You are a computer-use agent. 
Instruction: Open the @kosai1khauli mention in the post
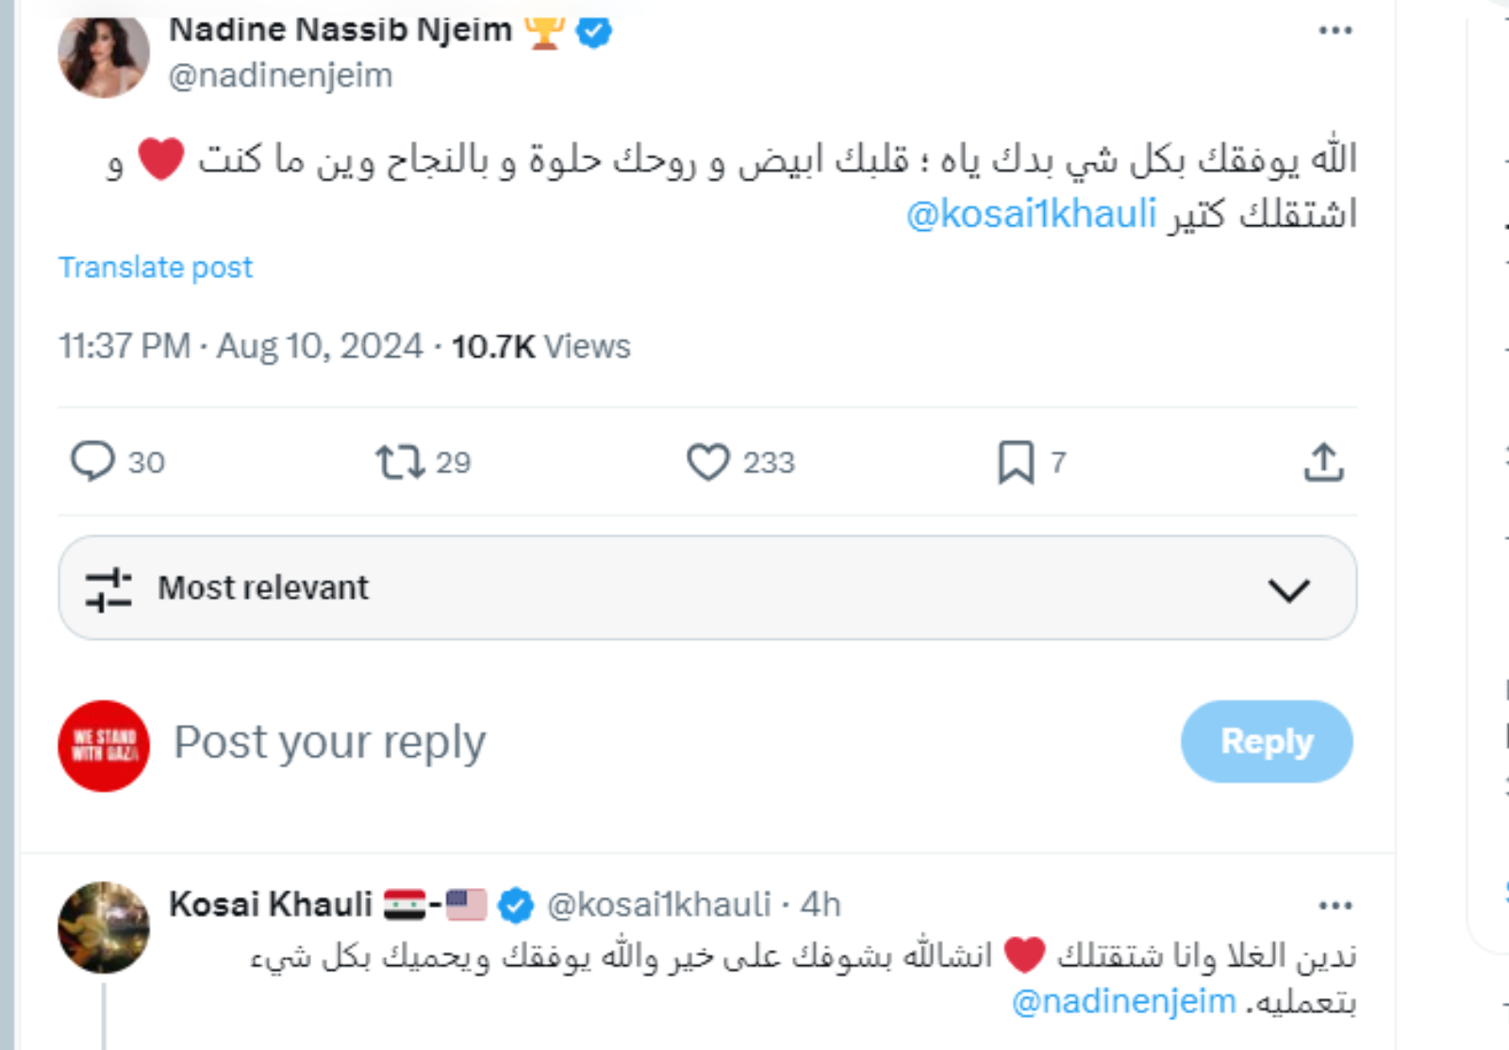click(x=1031, y=215)
